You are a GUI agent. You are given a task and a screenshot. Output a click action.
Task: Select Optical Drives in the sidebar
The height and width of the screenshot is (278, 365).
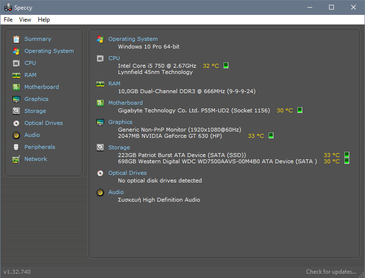(x=44, y=123)
